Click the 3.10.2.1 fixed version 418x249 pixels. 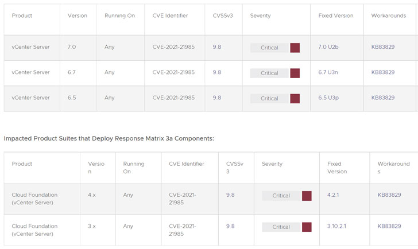click(337, 226)
